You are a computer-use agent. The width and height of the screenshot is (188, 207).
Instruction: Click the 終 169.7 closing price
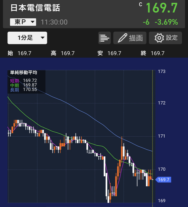click(153, 53)
